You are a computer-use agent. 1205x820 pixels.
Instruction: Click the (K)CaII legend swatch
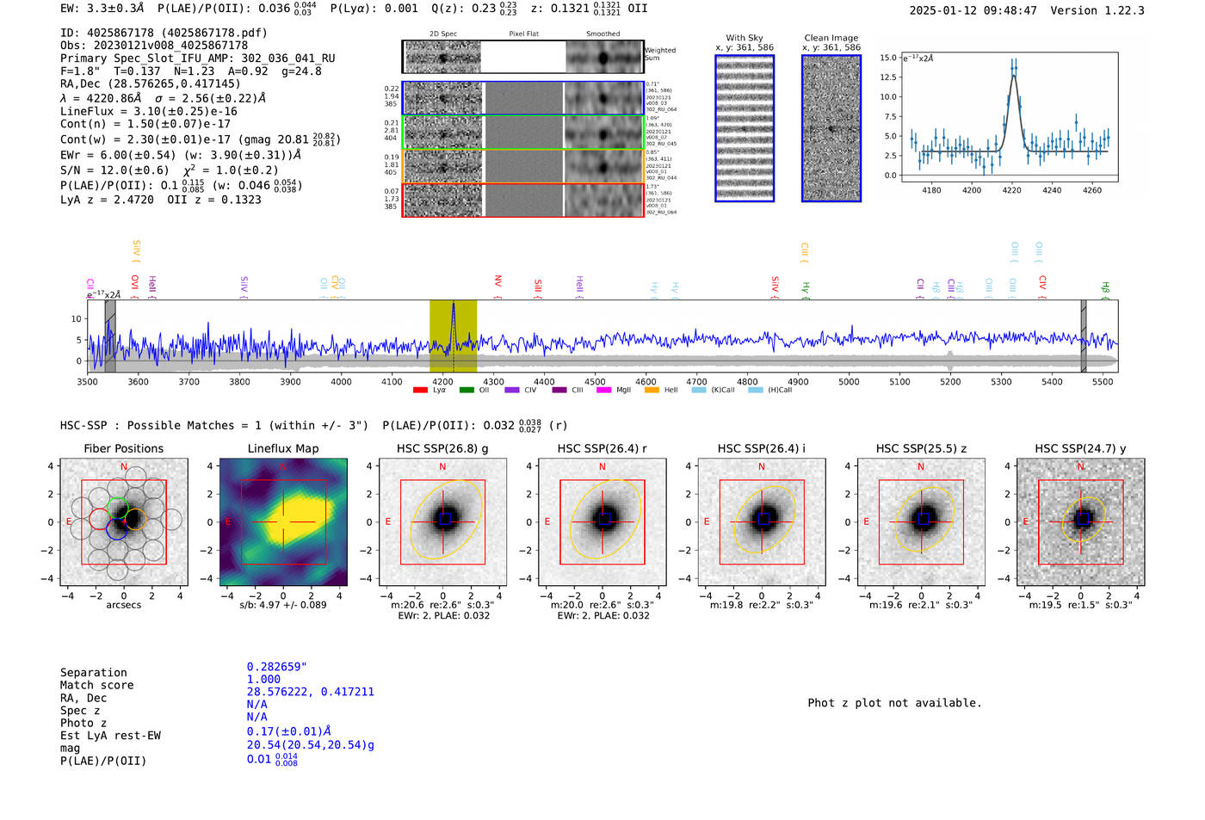click(x=699, y=390)
